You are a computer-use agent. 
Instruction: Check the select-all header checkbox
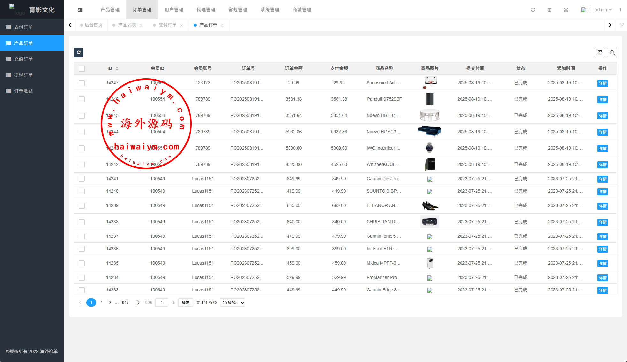(82, 69)
